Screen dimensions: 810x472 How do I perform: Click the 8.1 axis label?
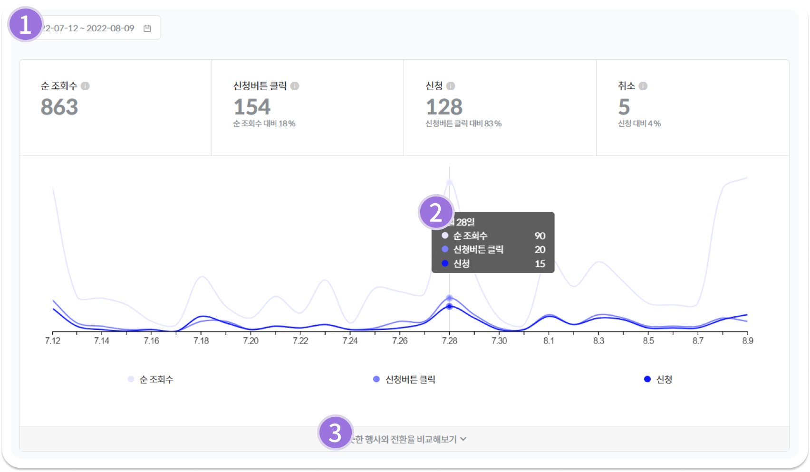(x=549, y=340)
